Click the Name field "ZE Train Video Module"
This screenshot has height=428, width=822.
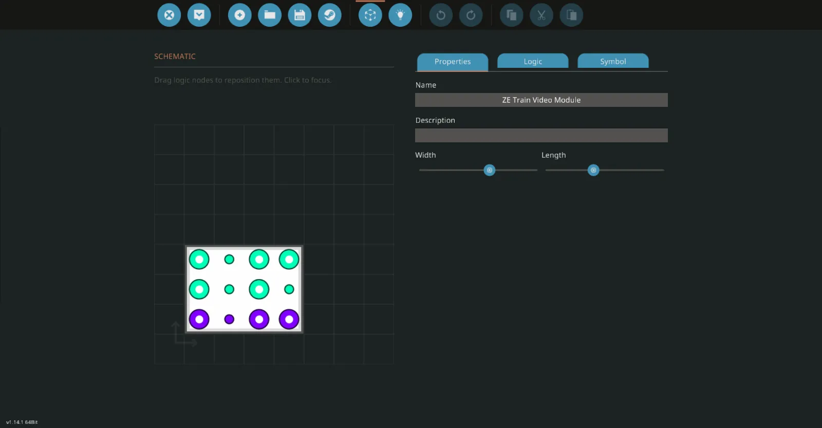click(x=541, y=100)
